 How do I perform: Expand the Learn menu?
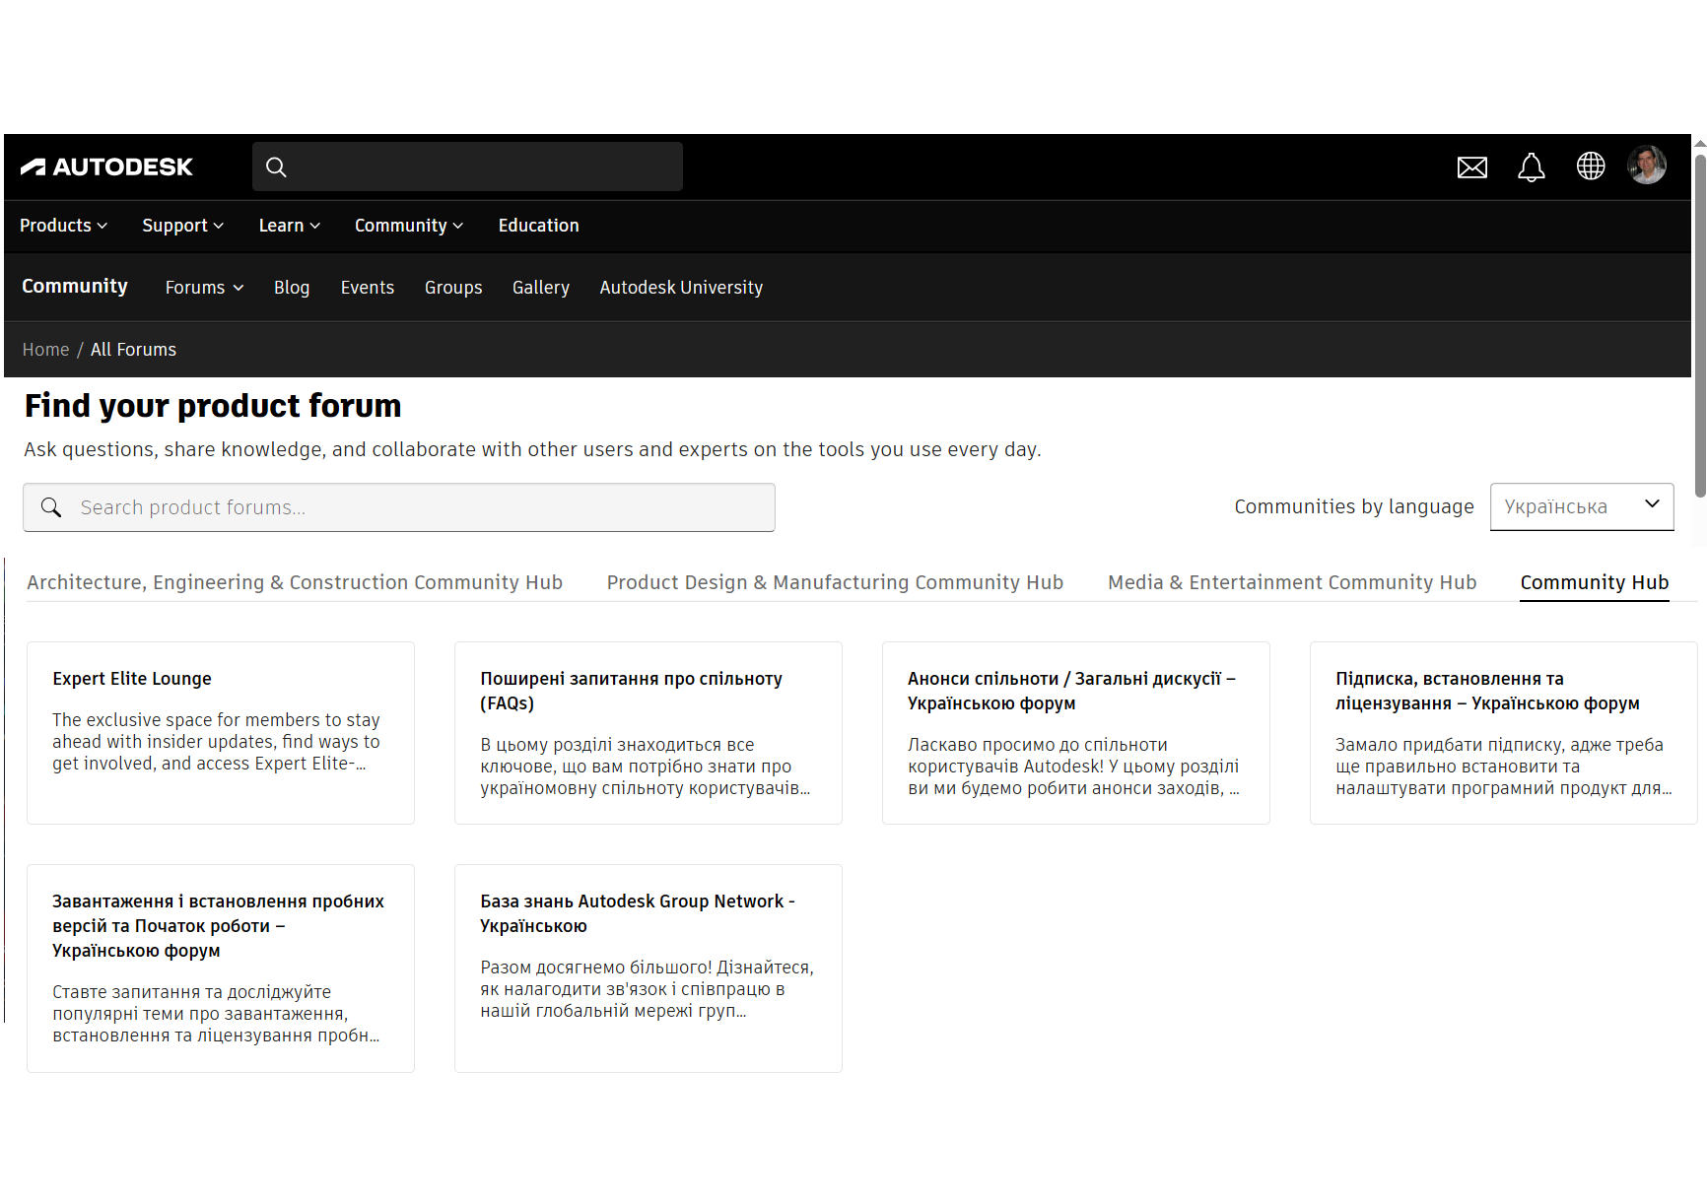(x=289, y=226)
